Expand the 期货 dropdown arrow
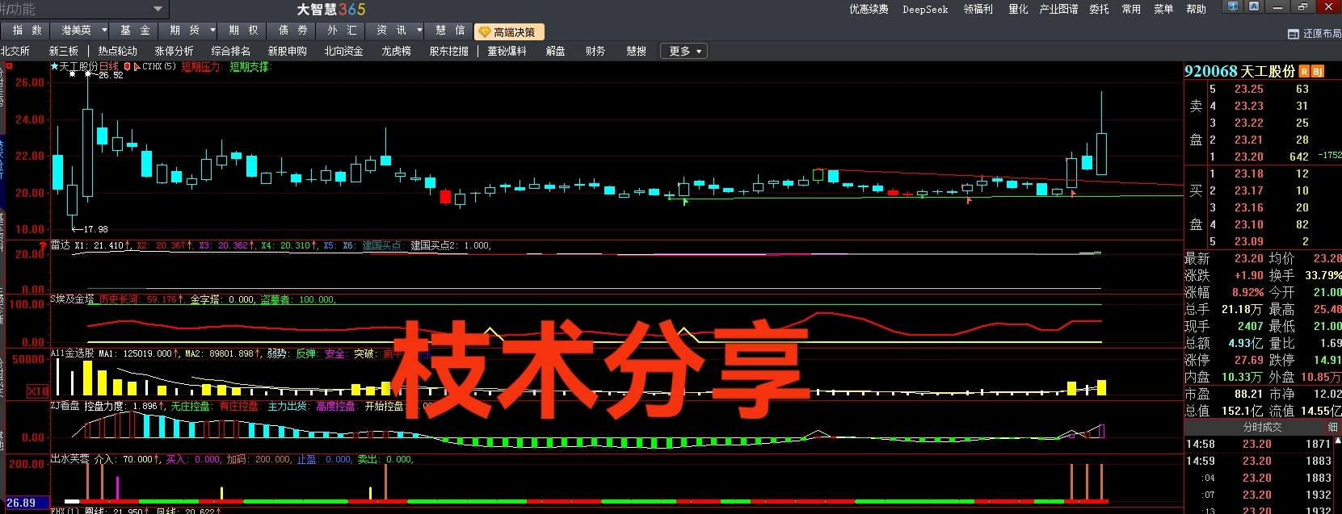The image size is (1342, 514). tap(212, 31)
